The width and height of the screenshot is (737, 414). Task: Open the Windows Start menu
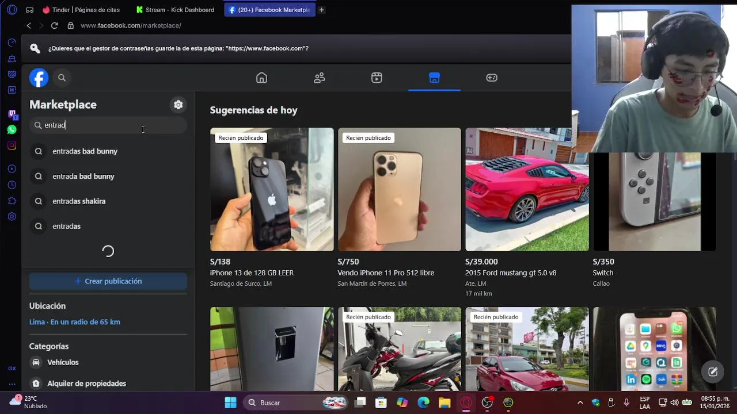click(230, 402)
